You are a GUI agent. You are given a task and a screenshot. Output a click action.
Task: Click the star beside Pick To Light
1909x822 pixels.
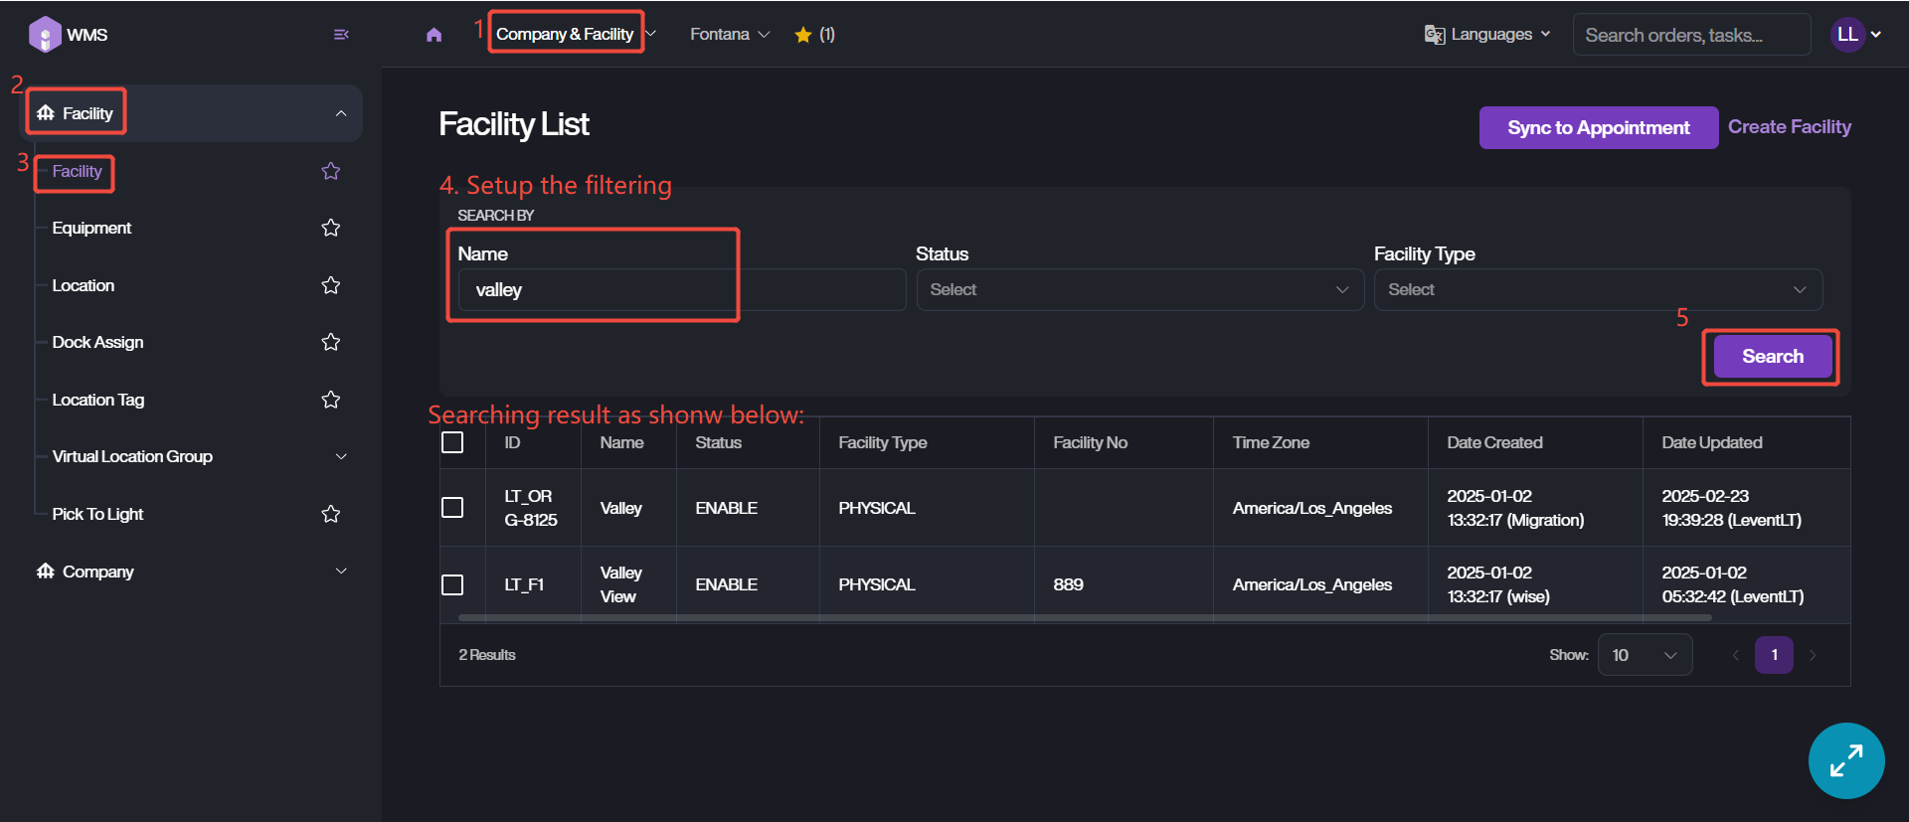[x=331, y=515]
